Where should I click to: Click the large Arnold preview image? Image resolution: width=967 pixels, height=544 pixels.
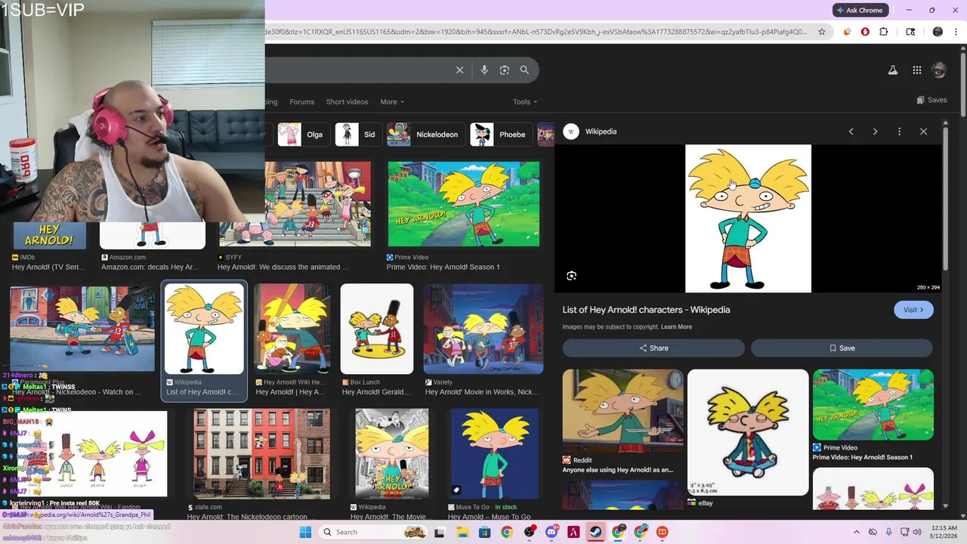pos(748,218)
